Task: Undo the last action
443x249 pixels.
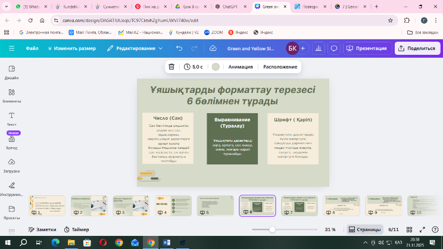Action: [x=179, y=48]
